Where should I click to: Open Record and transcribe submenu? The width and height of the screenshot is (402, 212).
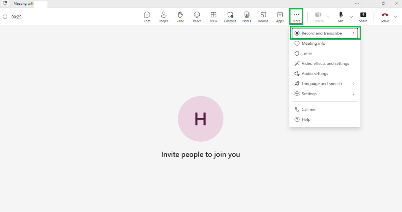pos(325,33)
